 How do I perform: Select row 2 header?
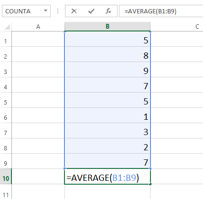(x=6, y=54)
